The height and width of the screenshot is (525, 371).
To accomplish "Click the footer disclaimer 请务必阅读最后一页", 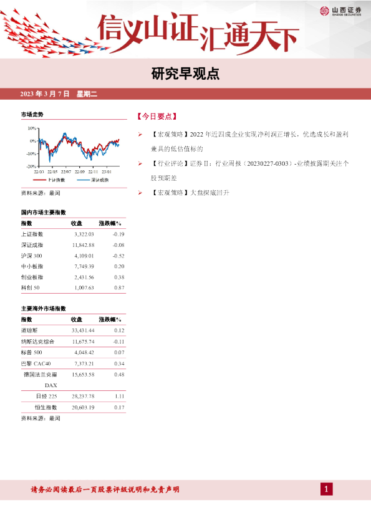I will [105, 489].
